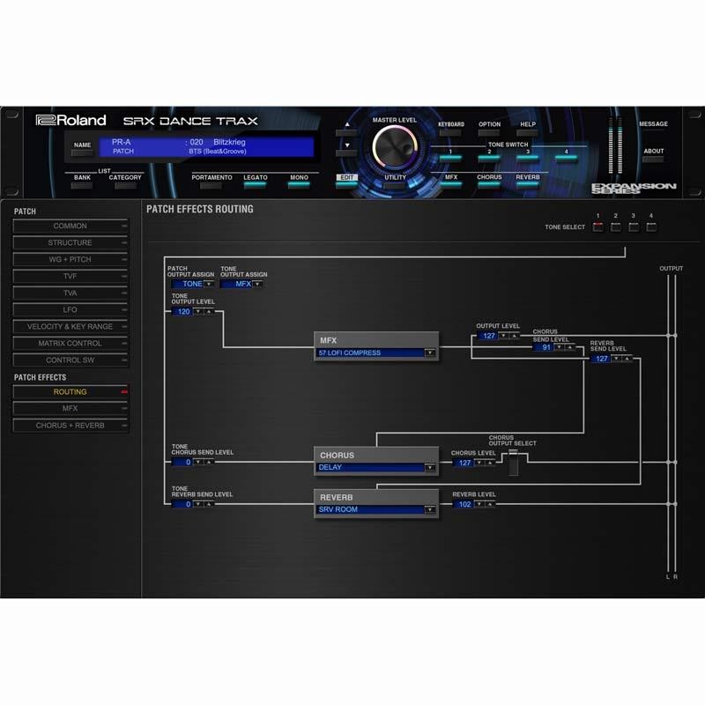
Task: Increase Chorus Send Level 91
Action: click(x=569, y=347)
